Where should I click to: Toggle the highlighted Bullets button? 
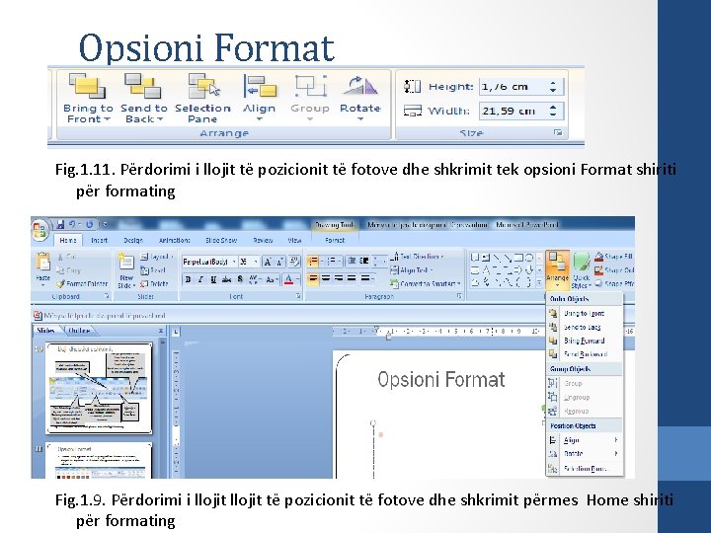click(x=313, y=262)
